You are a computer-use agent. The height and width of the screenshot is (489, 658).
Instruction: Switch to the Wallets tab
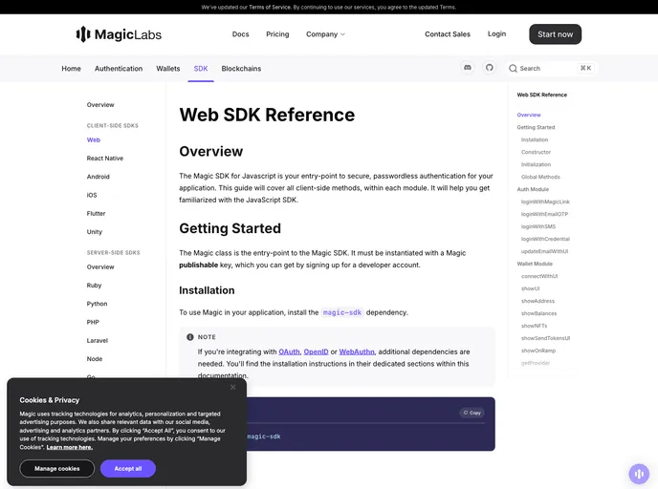click(x=168, y=69)
